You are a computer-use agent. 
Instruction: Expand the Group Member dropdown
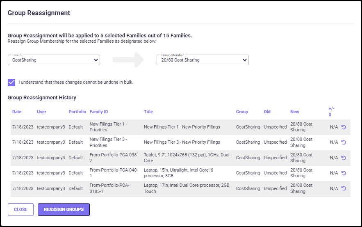coord(203,60)
